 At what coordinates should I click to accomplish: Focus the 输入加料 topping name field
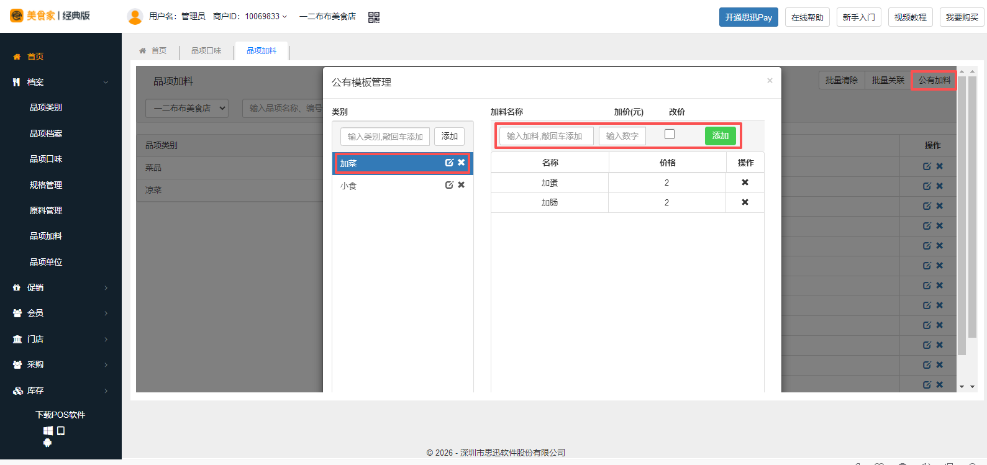(x=547, y=136)
